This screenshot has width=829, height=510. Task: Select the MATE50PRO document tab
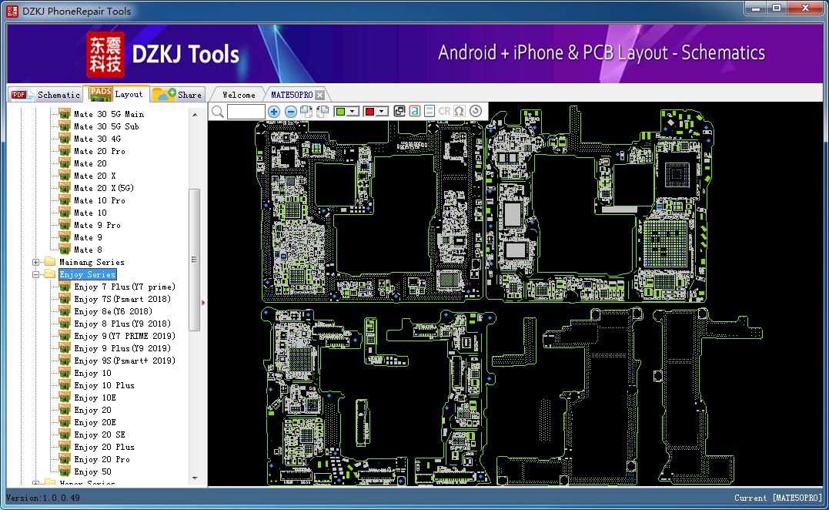coord(292,95)
